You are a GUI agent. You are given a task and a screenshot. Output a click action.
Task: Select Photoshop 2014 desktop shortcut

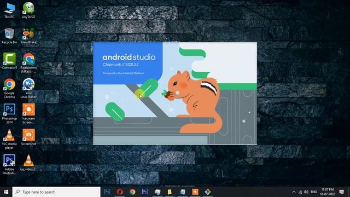point(9,114)
